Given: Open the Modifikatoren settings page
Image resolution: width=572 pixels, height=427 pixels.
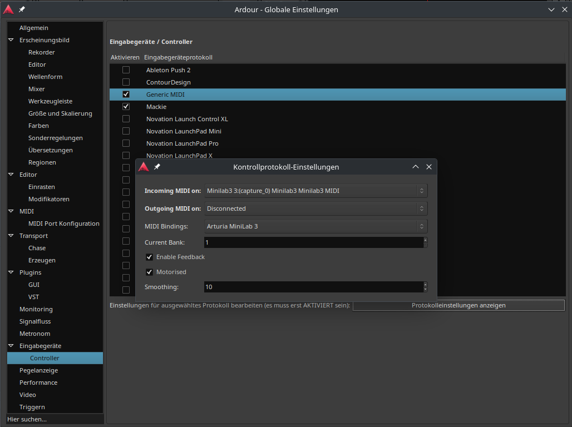Looking at the screenshot, I should coord(49,199).
